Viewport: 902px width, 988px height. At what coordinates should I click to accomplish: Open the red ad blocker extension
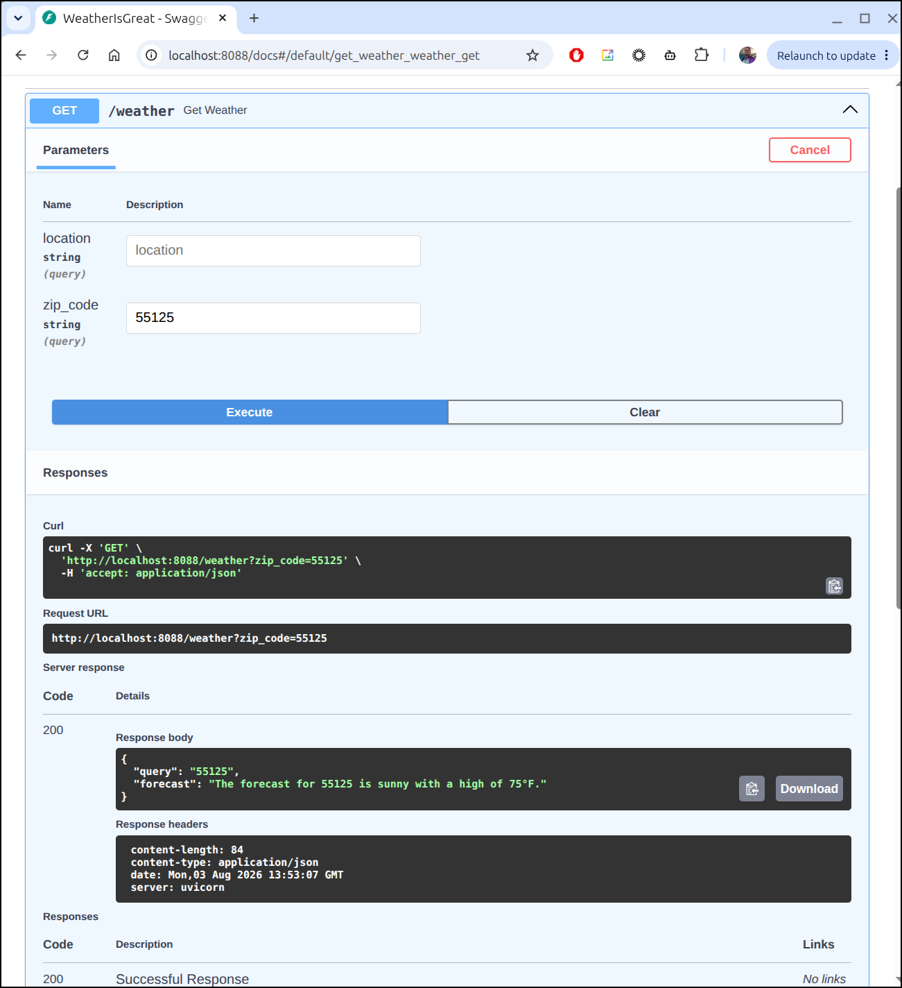pos(576,55)
